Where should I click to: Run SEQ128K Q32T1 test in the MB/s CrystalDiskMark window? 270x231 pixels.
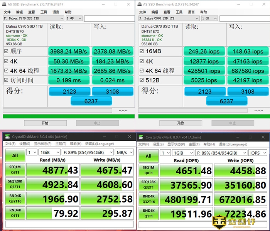click(x=15, y=184)
